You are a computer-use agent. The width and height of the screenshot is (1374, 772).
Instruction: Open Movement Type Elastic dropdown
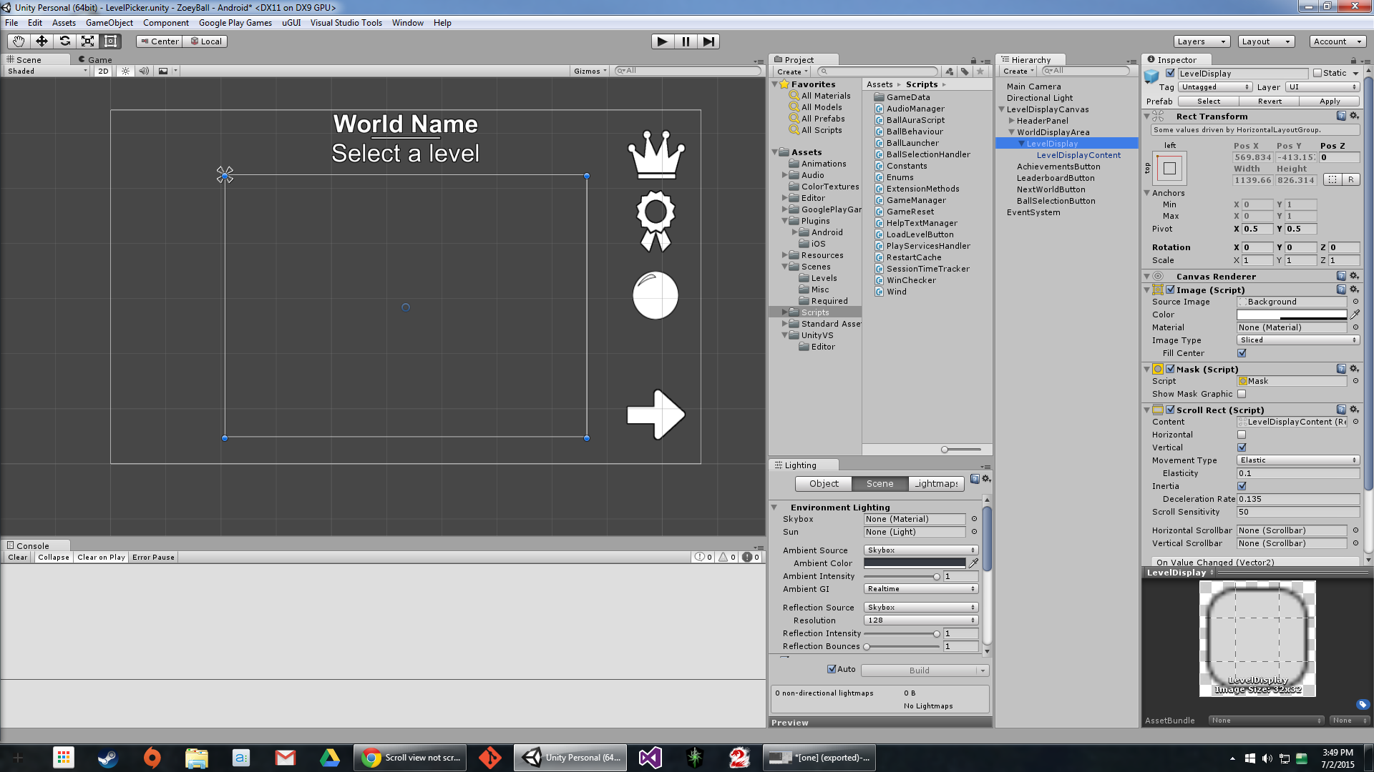point(1298,460)
